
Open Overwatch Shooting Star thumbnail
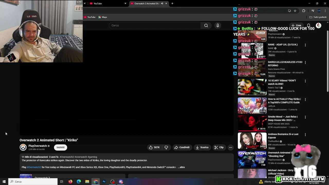pyautogui.click(x=252, y=159)
